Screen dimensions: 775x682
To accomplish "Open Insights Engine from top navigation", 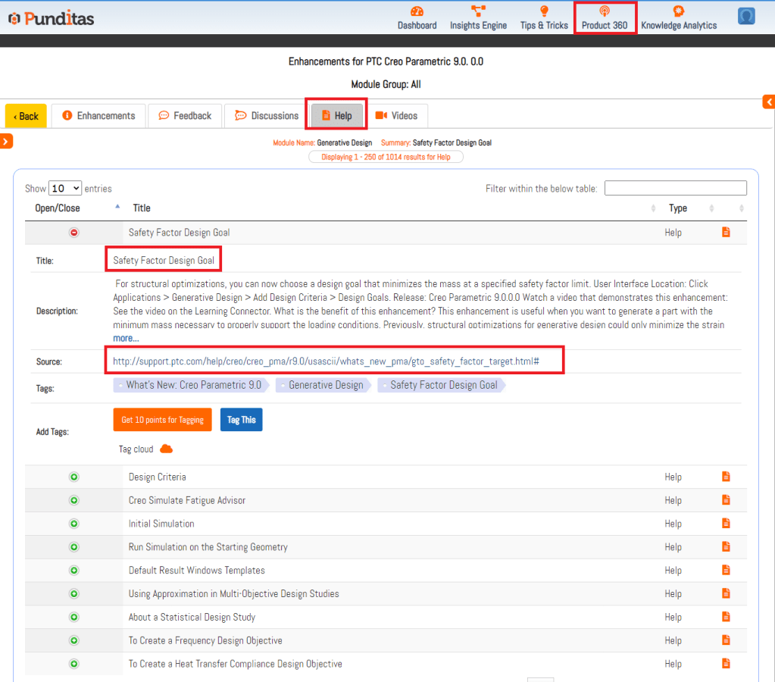I will pos(478,11).
